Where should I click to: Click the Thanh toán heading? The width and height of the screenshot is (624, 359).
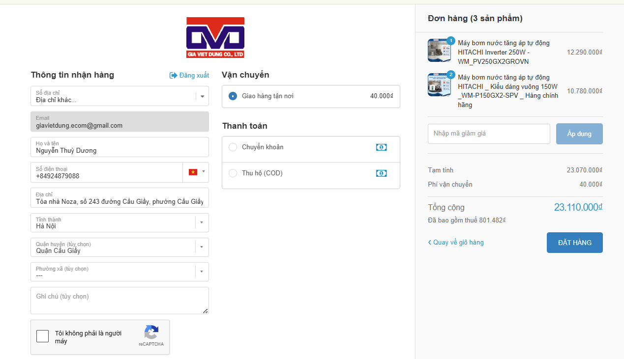tap(245, 126)
